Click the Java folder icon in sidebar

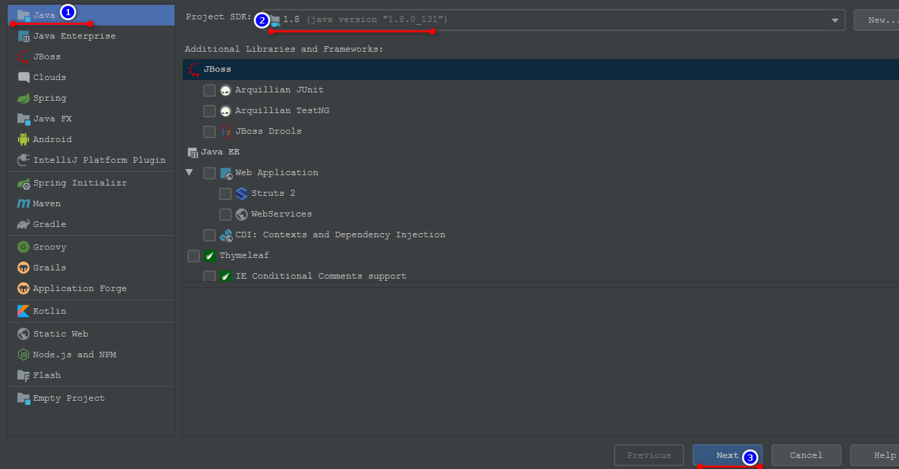pos(23,15)
